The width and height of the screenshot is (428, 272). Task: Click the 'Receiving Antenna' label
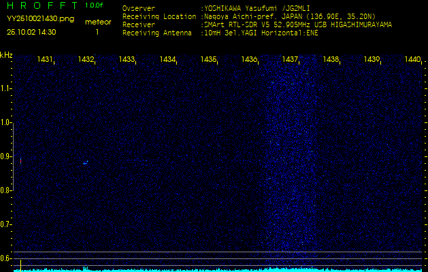pyautogui.click(x=157, y=33)
